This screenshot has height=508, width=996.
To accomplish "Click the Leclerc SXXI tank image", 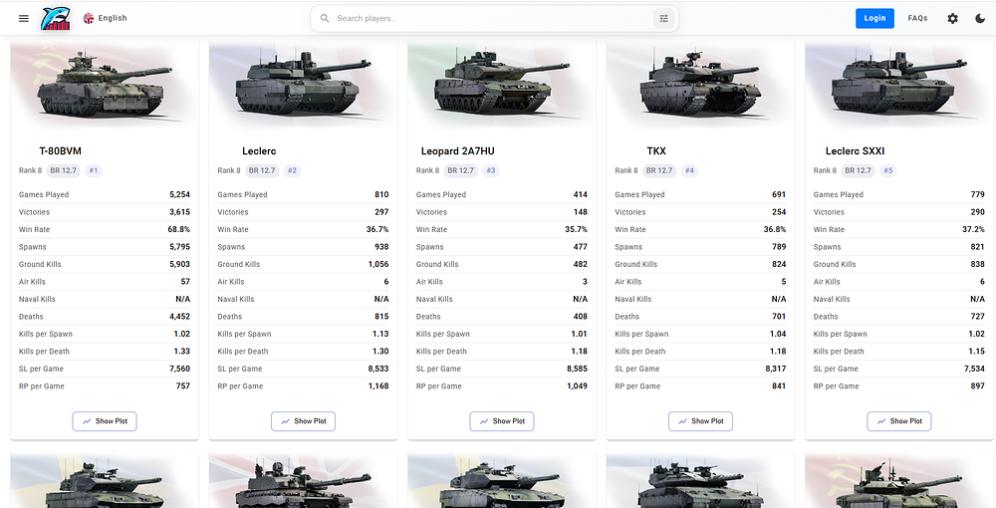I will pyautogui.click(x=899, y=86).
